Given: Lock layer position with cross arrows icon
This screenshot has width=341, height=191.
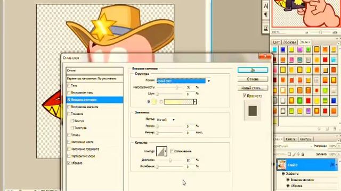Looking at the screenshot, I should (x=298, y=154).
